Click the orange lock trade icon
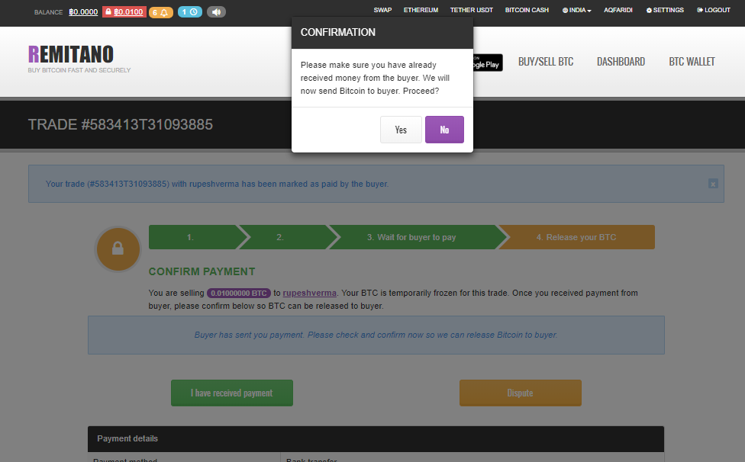 tap(118, 249)
